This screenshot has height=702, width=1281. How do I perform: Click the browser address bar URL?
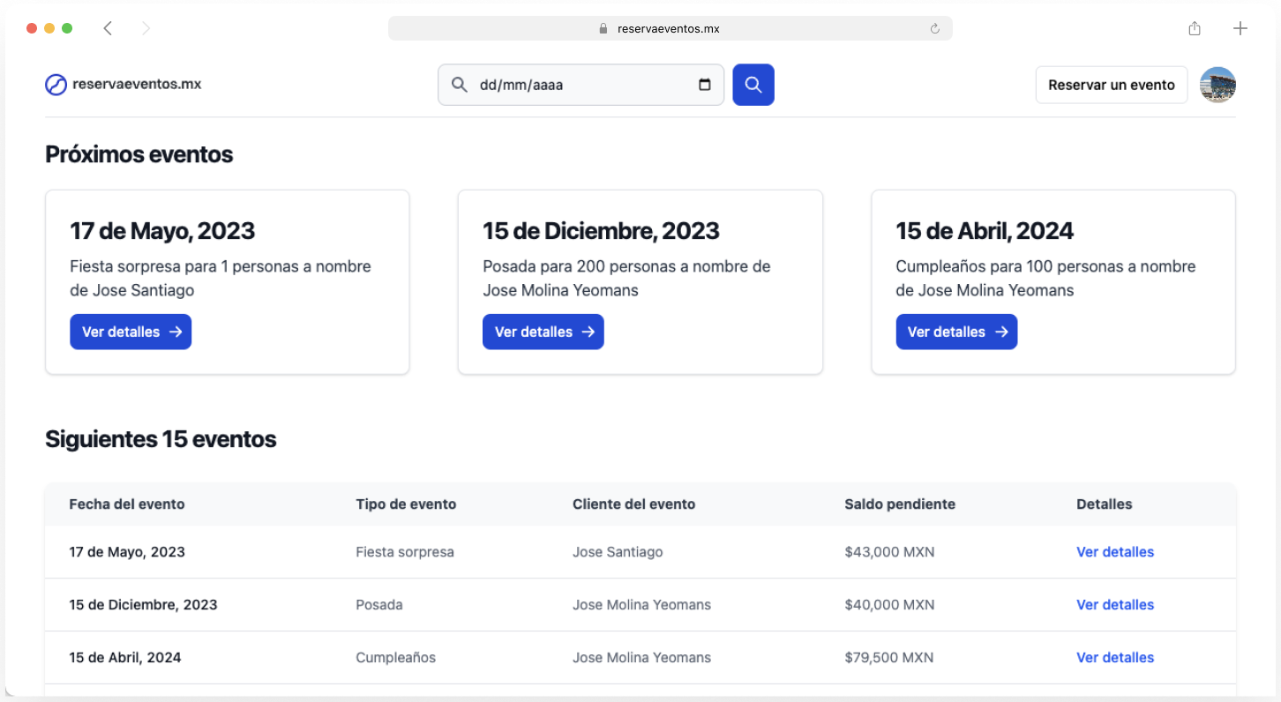click(668, 28)
